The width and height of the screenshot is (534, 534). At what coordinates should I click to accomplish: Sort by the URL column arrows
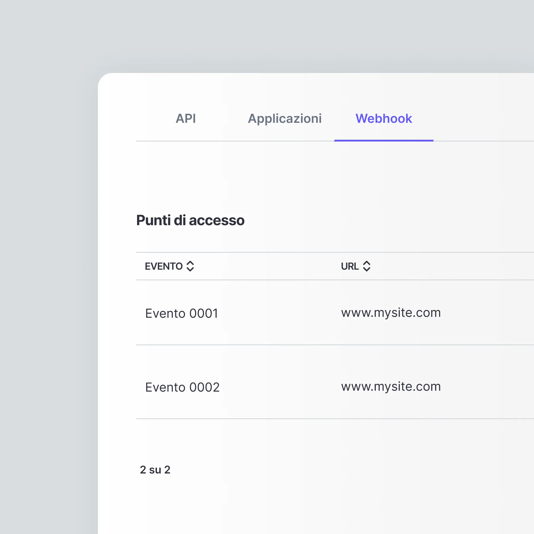point(367,266)
